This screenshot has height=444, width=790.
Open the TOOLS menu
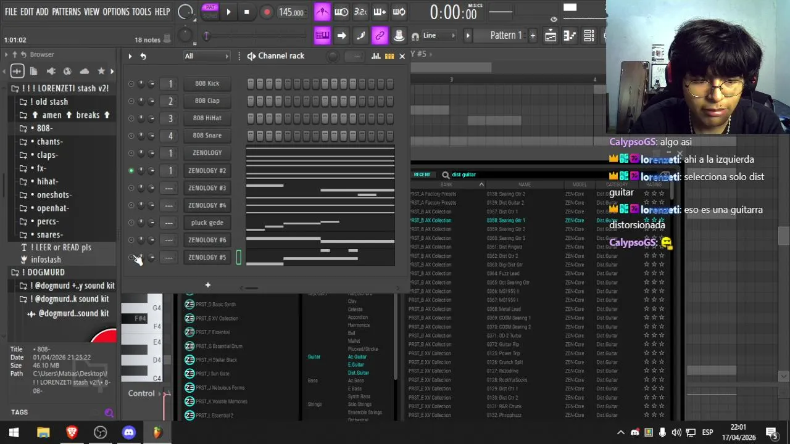click(141, 12)
